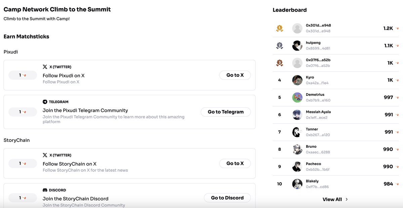Viewport: 403px width, 208px height.
Task: Click the 1 matchstick reward badge for Telegram task
Action: (23, 112)
